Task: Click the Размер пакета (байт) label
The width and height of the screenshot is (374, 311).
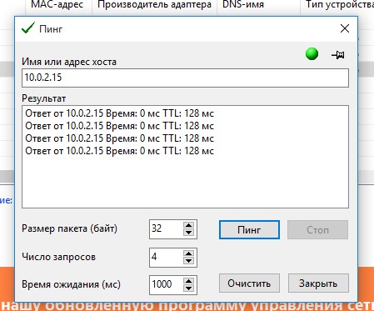Action: pos(70,228)
